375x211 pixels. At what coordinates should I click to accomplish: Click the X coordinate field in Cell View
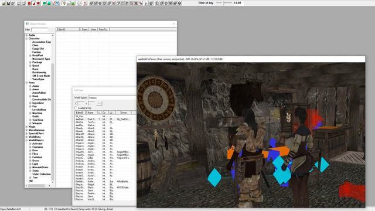tap(81, 103)
